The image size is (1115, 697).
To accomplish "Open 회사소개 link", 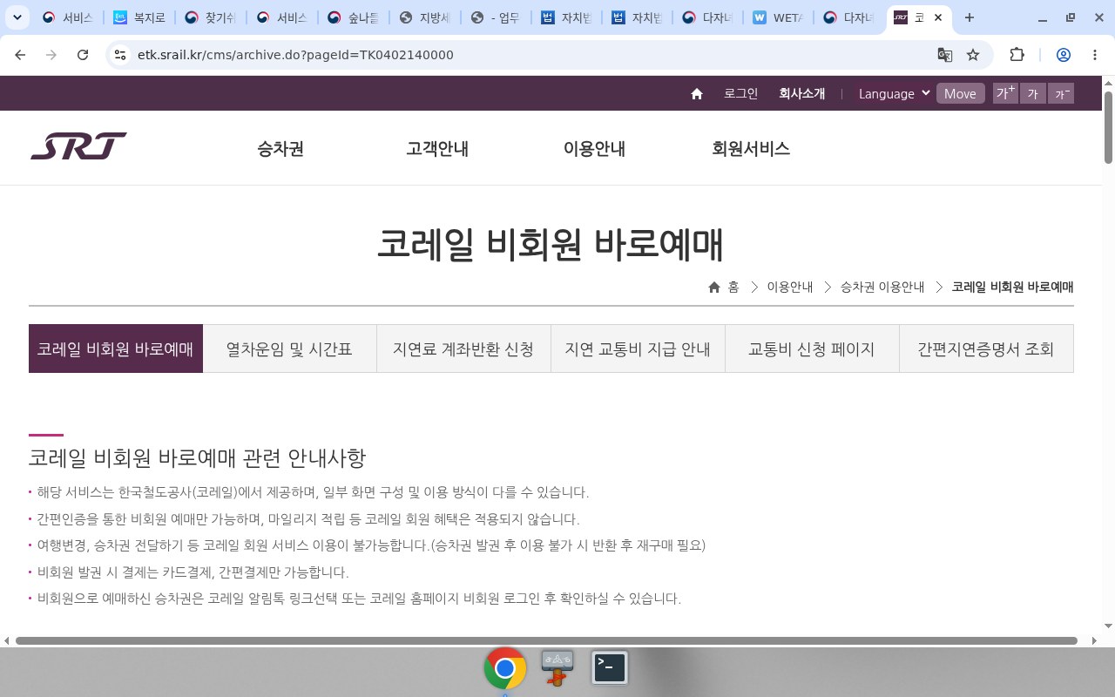I will click(801, 94).
